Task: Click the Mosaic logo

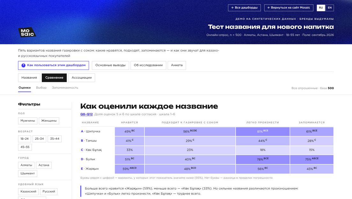Action: (27, 32)
